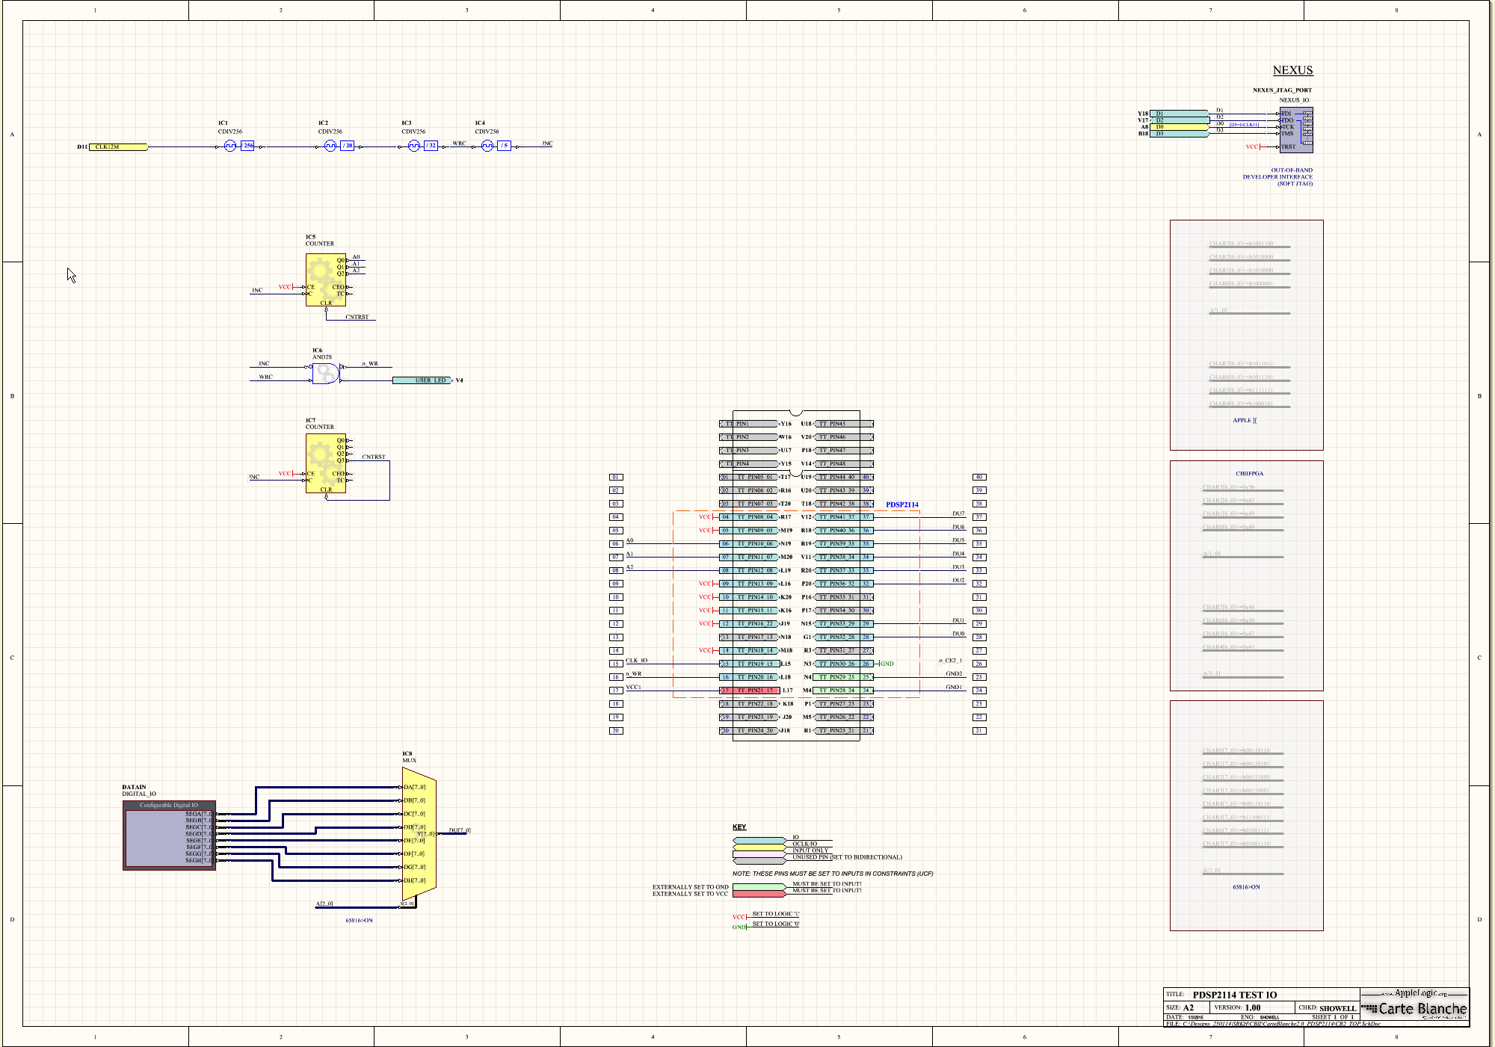
Task: Click the D3 port on B18
Action: (x=1180, y=134)
